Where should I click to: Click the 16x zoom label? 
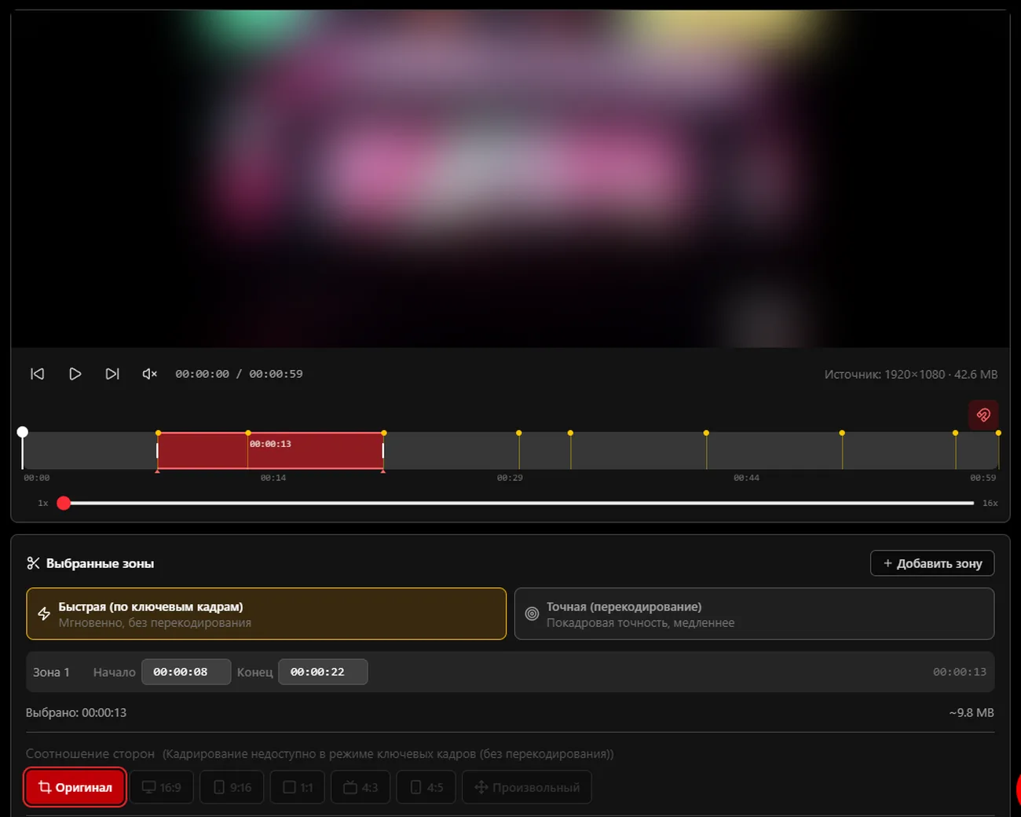990,503
